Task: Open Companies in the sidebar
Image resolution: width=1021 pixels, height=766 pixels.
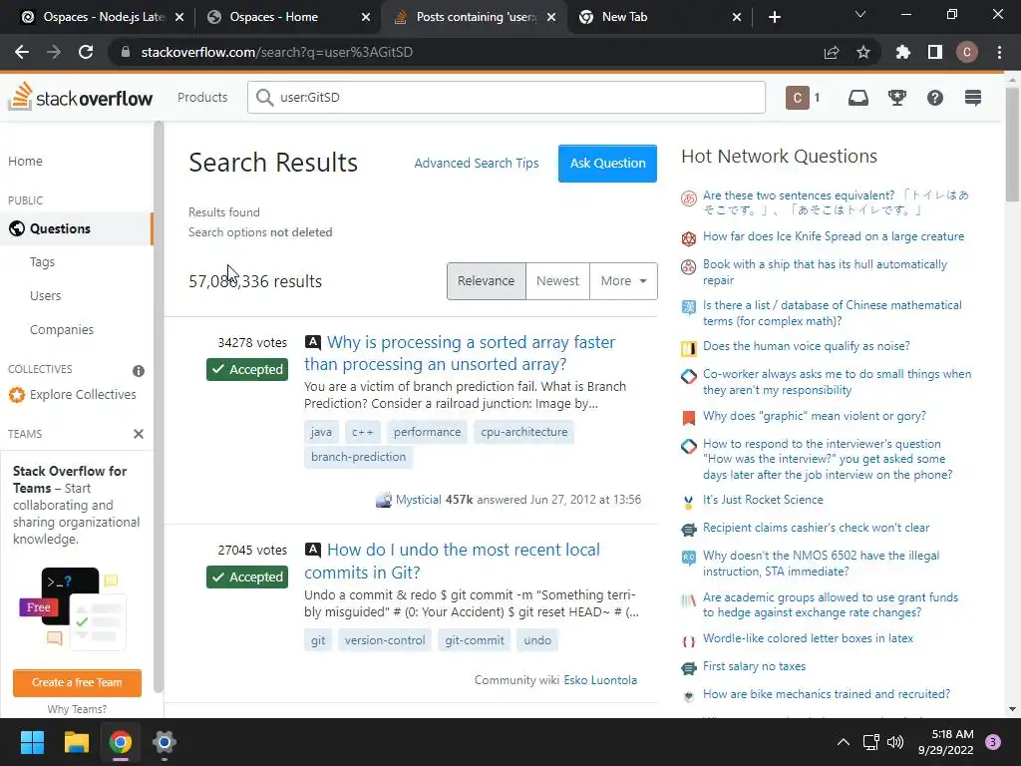Action: tap(61, 329)
